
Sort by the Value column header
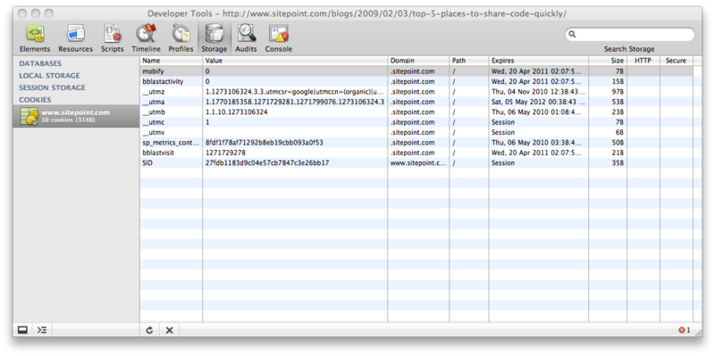[x=295, y=61]
